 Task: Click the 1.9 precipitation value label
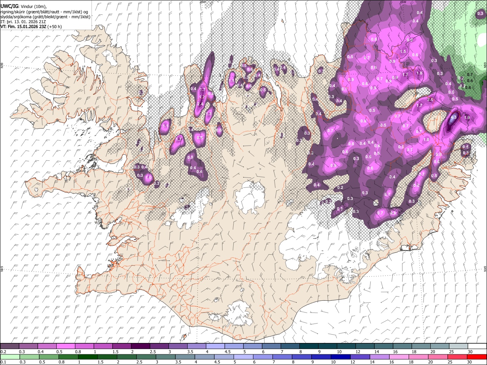pyautogui.click(x=467, y=118)
